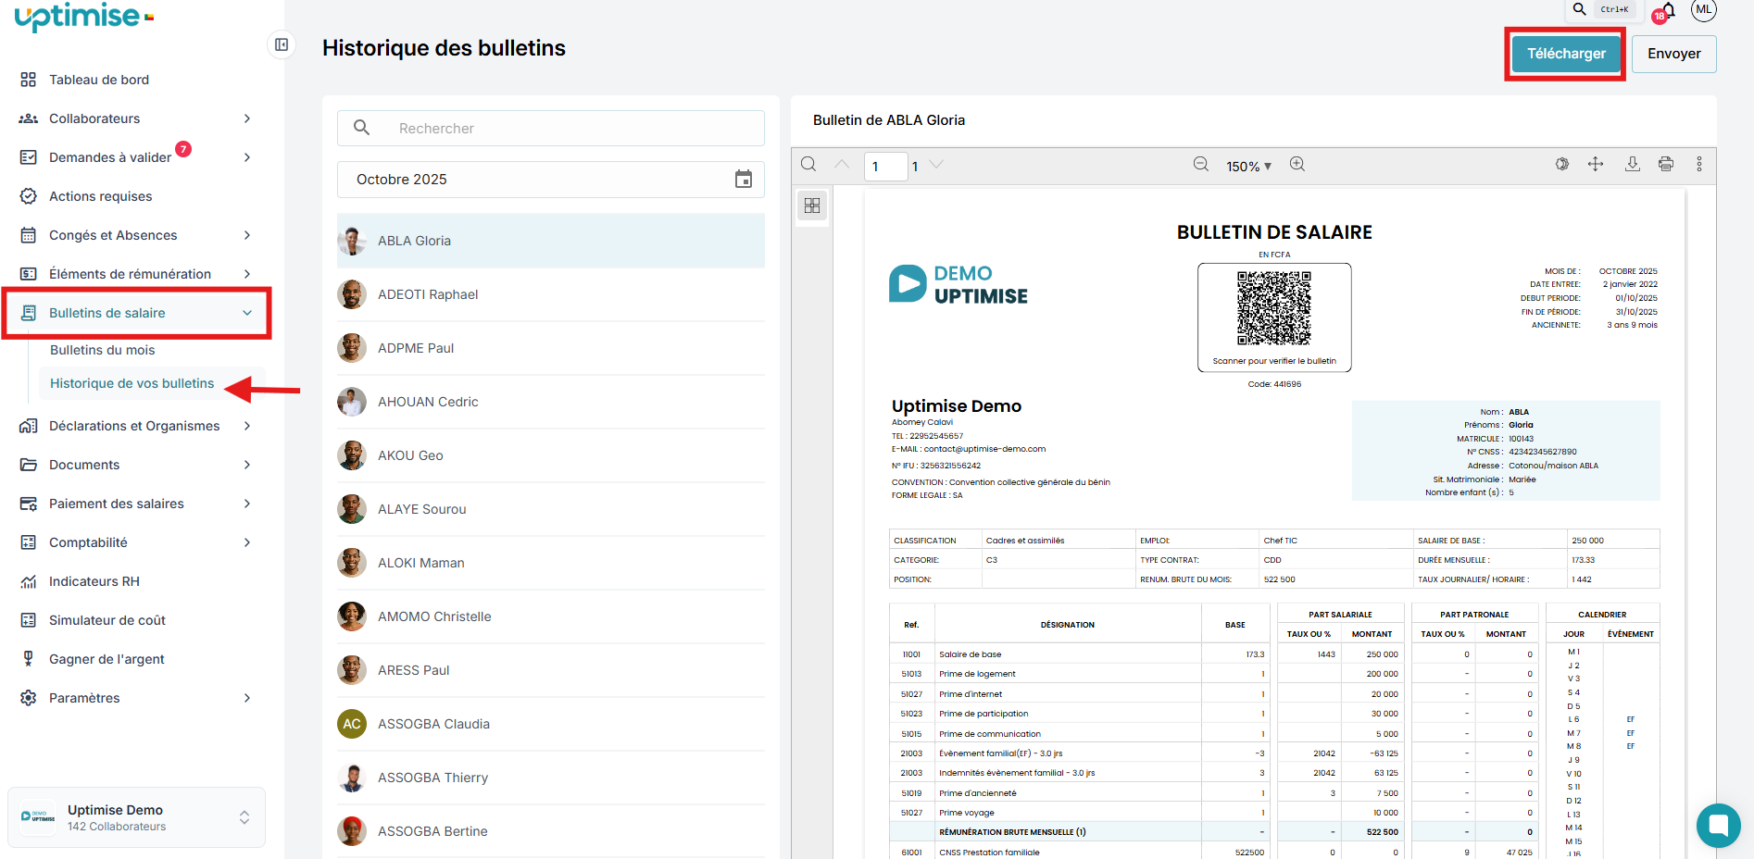This screenshot has height=859, width=1754.
Task: Open the notifications bell
Action: coord(1668,11)
